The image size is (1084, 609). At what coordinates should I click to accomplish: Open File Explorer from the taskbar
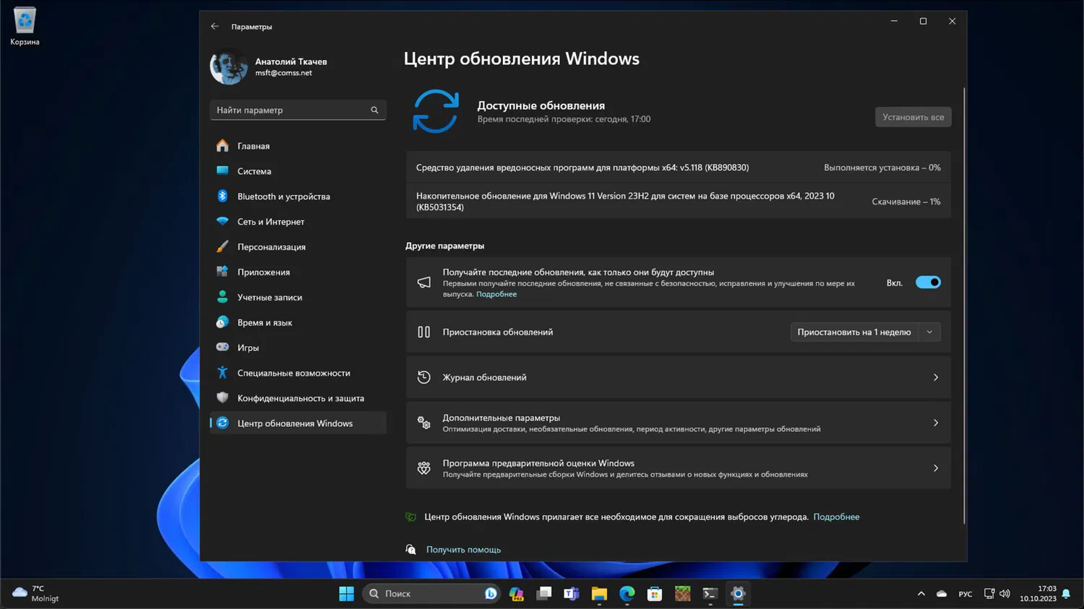coord(599,594)
